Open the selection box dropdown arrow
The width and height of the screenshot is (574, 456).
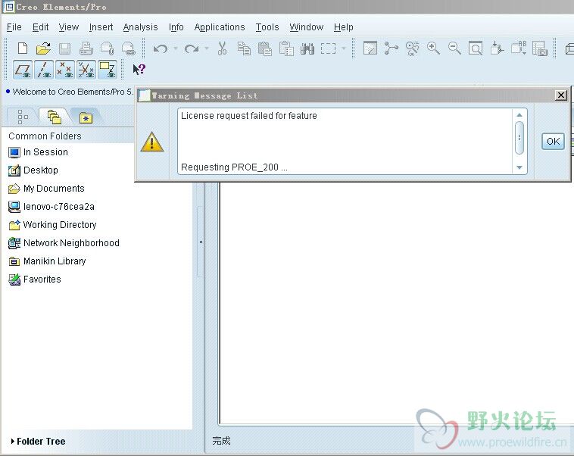click(344, 48)
